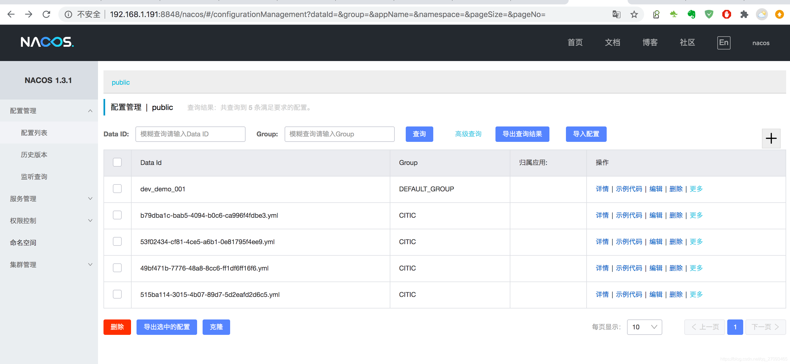Click the puzzle piece extensions icon
The width and height of the screenshot is (790, 364).
(744, 14)
